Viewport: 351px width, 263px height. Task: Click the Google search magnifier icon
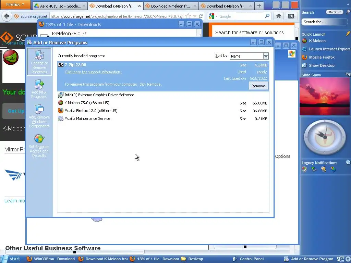[x=267, y=16]
